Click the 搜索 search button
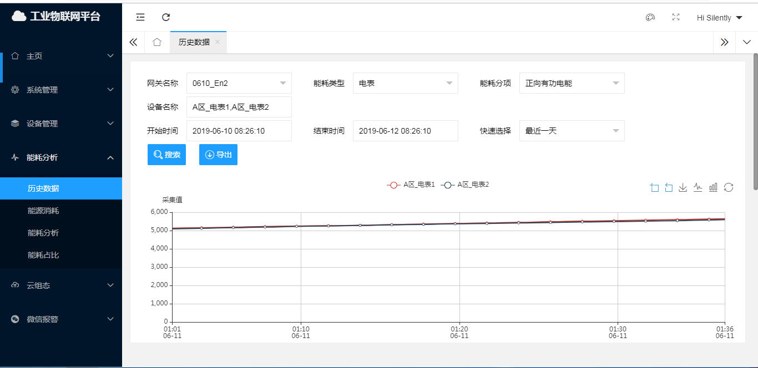Image resolution: width=758 pixels, height=368 pixels. click(x=166, y=155)
